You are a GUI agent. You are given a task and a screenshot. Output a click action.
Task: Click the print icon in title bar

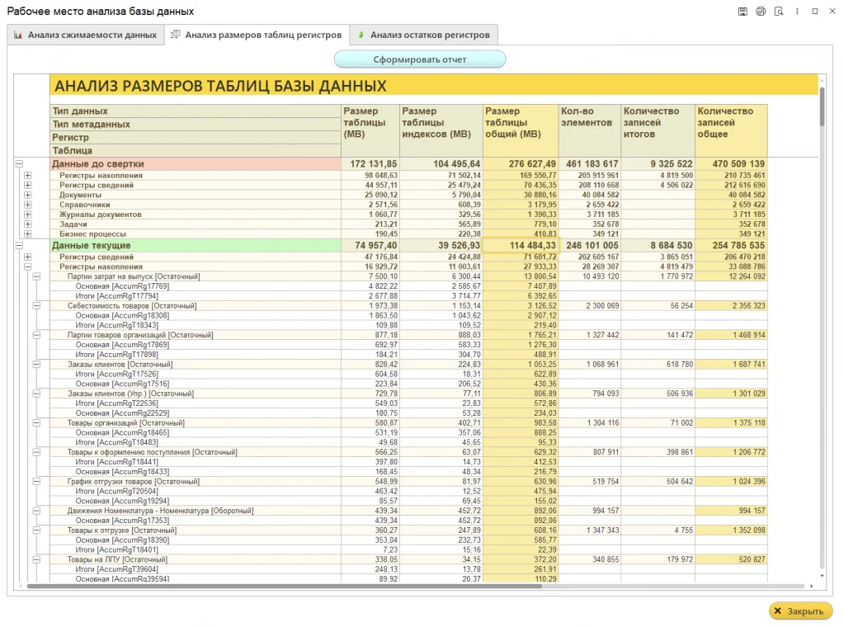[x=761, y=12]
